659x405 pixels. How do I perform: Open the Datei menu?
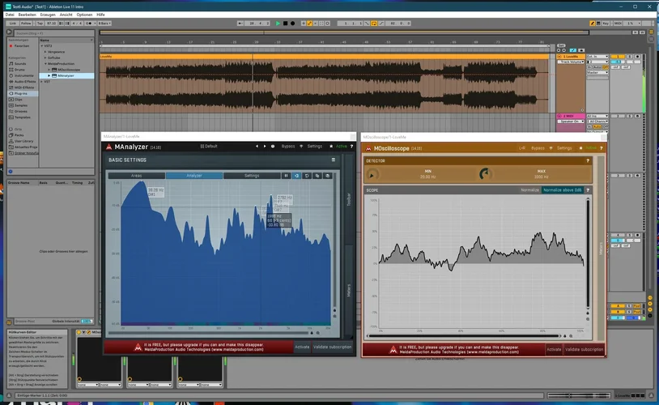click(10, 15)
